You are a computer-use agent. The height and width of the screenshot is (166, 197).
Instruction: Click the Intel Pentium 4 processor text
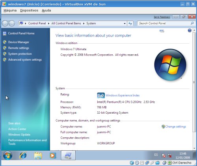126,102
